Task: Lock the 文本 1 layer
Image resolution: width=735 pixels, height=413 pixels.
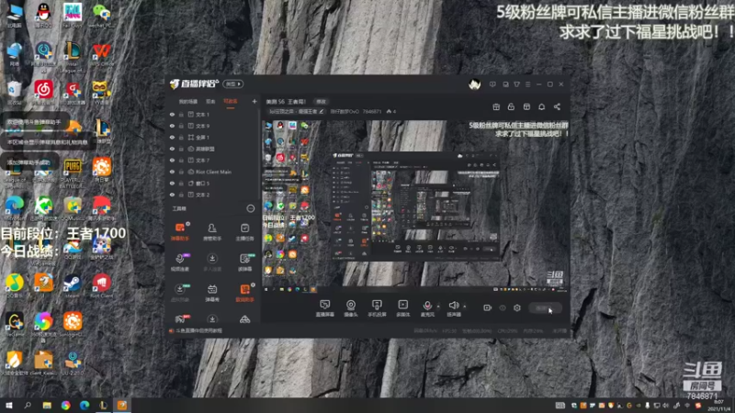Action: coord(181,114)
